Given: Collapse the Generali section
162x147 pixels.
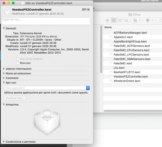Looking at the screenshot, I should [x=4, y=28].
